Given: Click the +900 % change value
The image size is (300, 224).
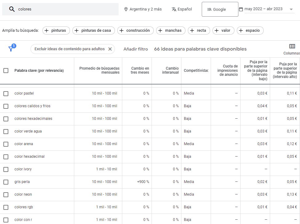Looking at the screenshot, I should click(143, 182).
